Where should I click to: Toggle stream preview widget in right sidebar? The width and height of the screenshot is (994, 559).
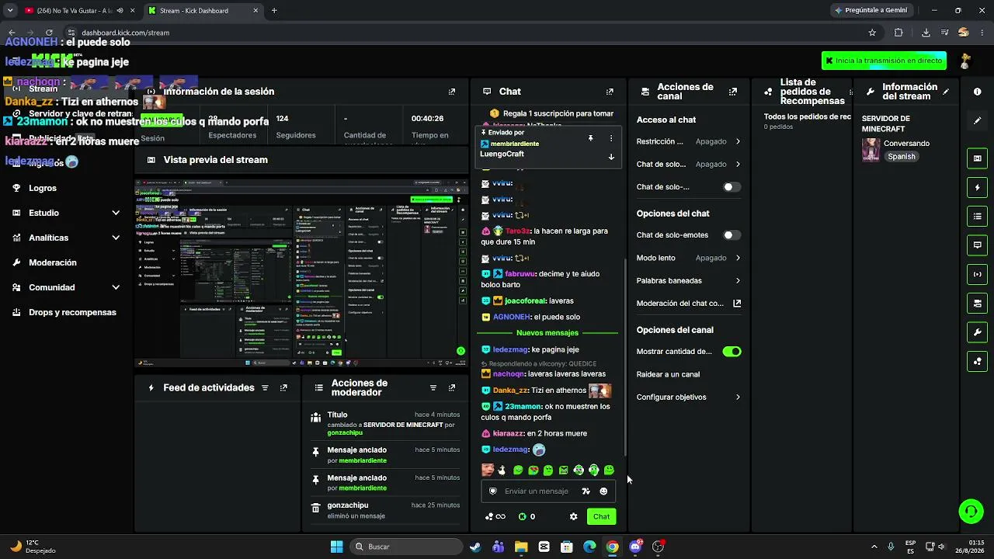point(977,158)
